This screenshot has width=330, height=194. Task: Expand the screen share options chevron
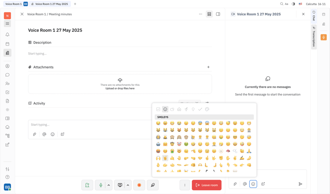(128, 185)
